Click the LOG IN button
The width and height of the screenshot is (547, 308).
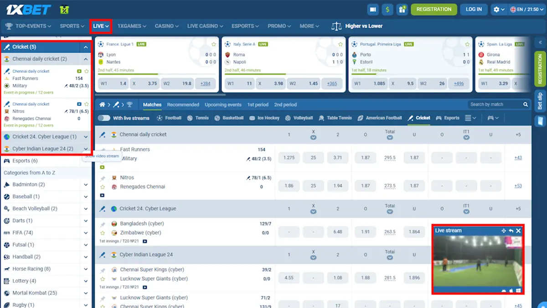pyautogui.click(x=474, y=9)
